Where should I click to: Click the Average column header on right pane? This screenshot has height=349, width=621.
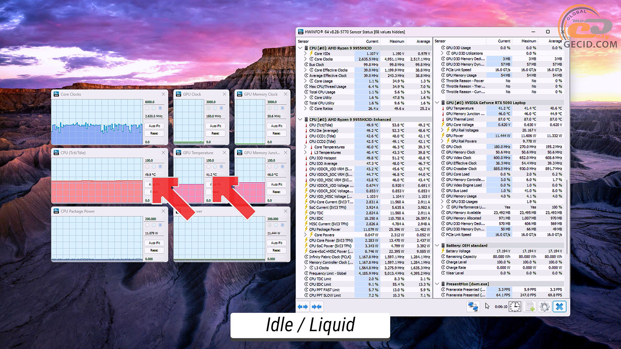[x=555, y=41]
